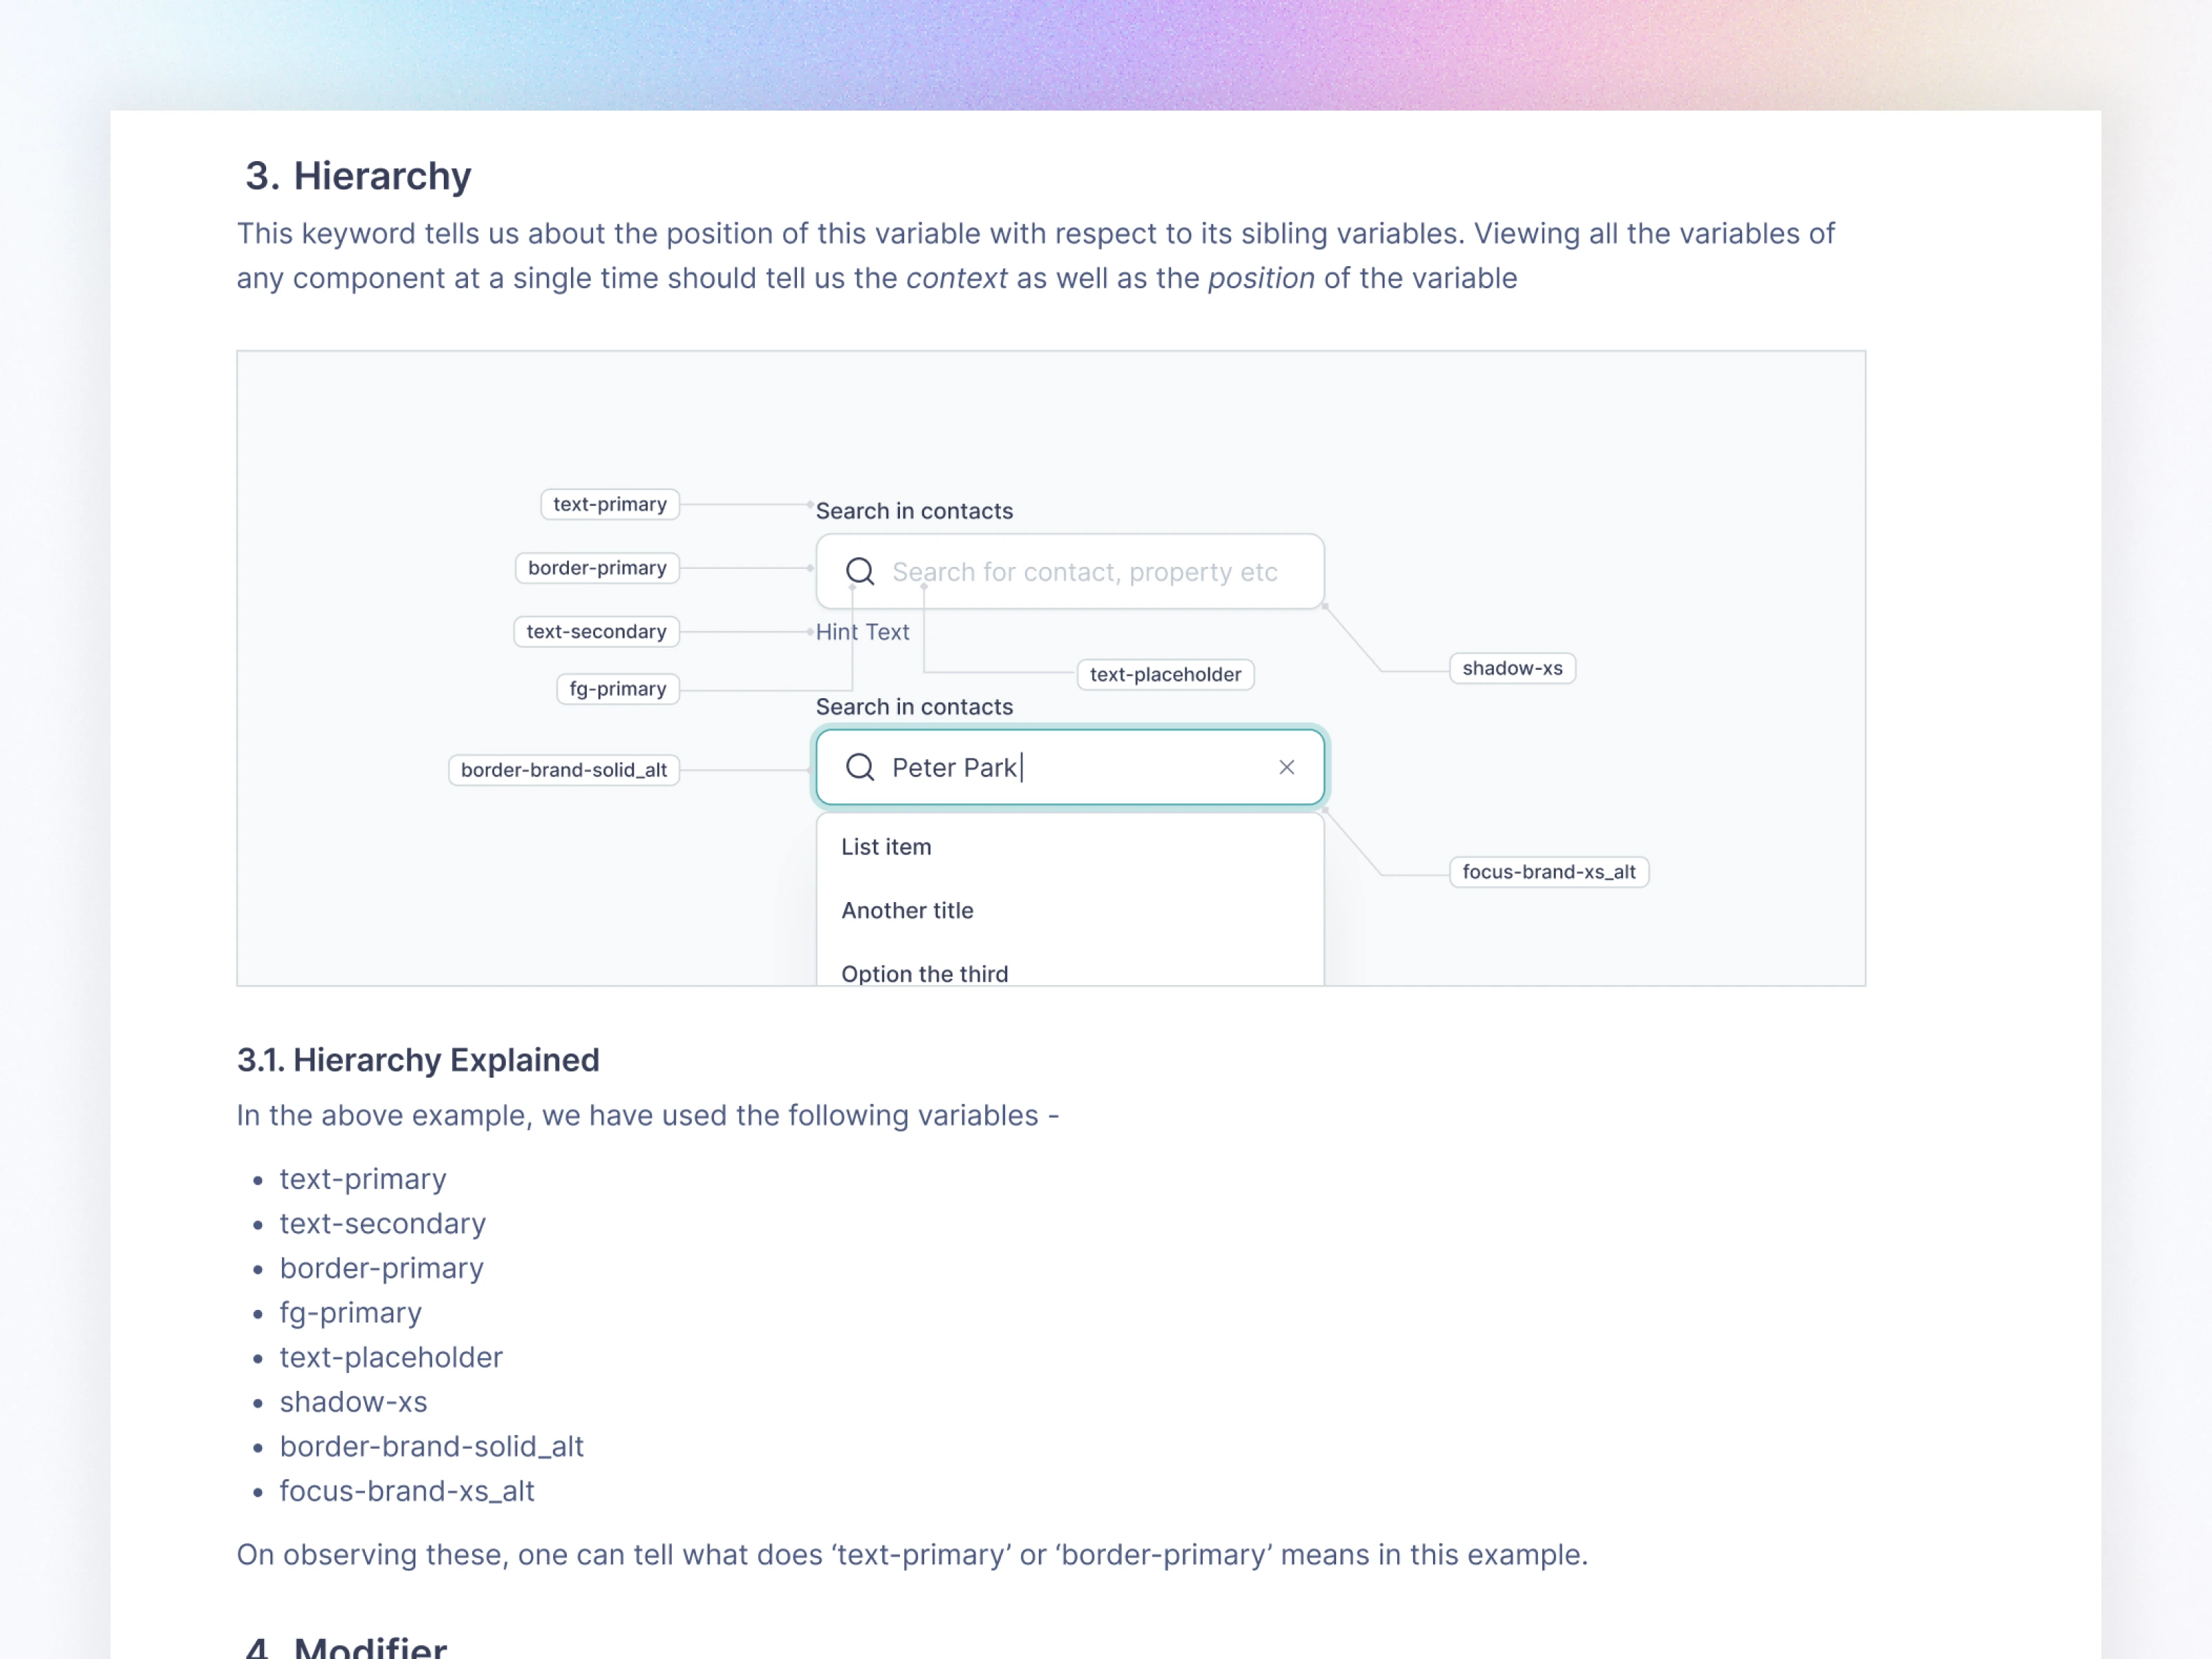Click the "Peter Park" text in the search box
The image size is (2212, 1659).
954,768
